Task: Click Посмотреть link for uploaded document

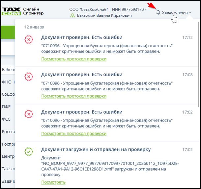Action: (53, 182)
